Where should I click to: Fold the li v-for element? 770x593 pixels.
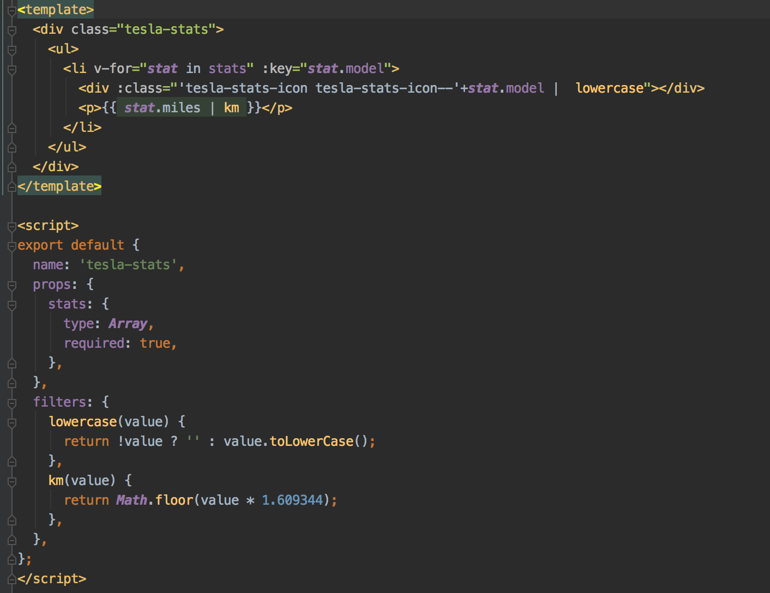pyautogui.click(x=12, y=69)
